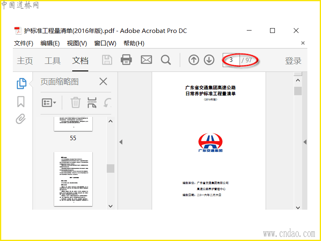Click the print pages icon in thumbnails toolbar

[92, 102]
